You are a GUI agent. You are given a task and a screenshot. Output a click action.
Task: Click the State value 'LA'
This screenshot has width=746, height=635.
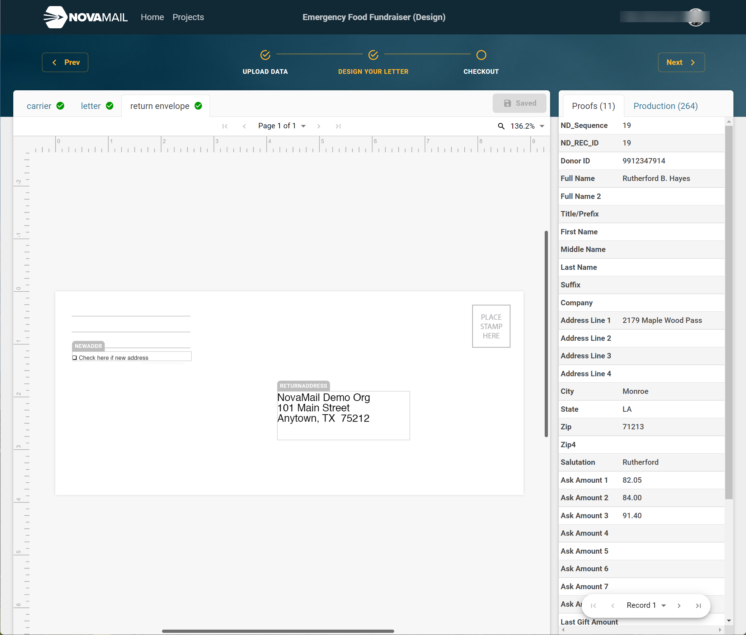[x=627, y=409]
